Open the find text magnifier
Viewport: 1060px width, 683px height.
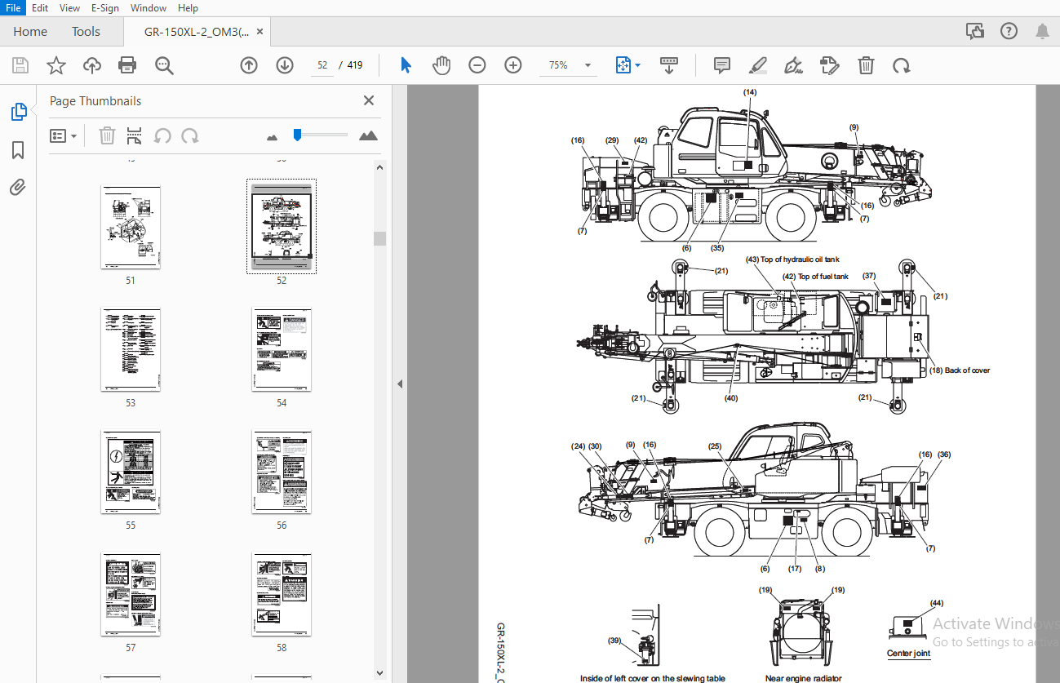[x=164, y=66]
